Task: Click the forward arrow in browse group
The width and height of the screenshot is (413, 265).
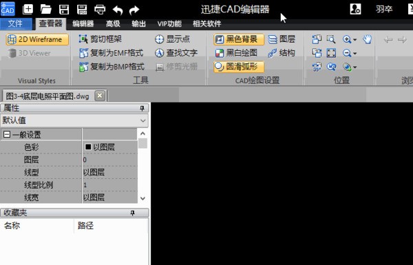Action: pos(402,40)
